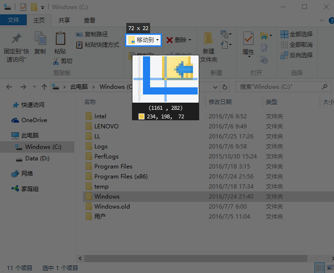Image resolution: width=334 pixels, height=273 pixels.
Task: Switch to the Home (主页) tab
Action: click(x=39, y=20)
